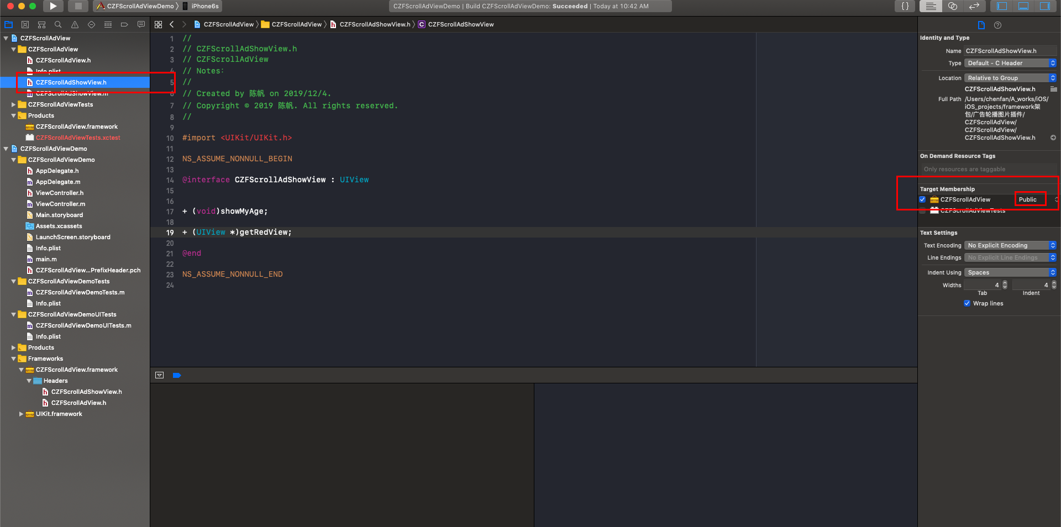The height and width of the screenshot is (527, 1061).
Task: Open the Issue navigator warning triangle
Action: point(74,24)
